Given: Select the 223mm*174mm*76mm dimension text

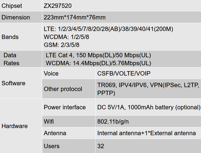Looking at the screenshot, I should point(74,17).
